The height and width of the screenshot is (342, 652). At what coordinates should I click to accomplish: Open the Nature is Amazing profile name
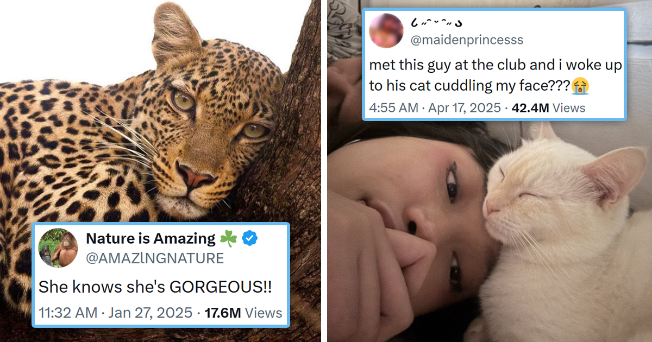pos(151,238)
